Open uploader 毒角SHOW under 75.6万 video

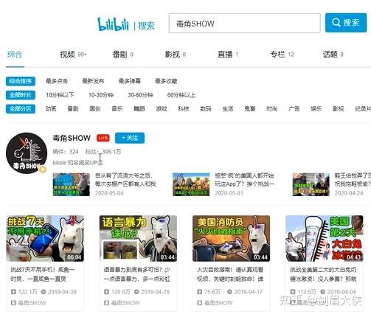point(218,303)
